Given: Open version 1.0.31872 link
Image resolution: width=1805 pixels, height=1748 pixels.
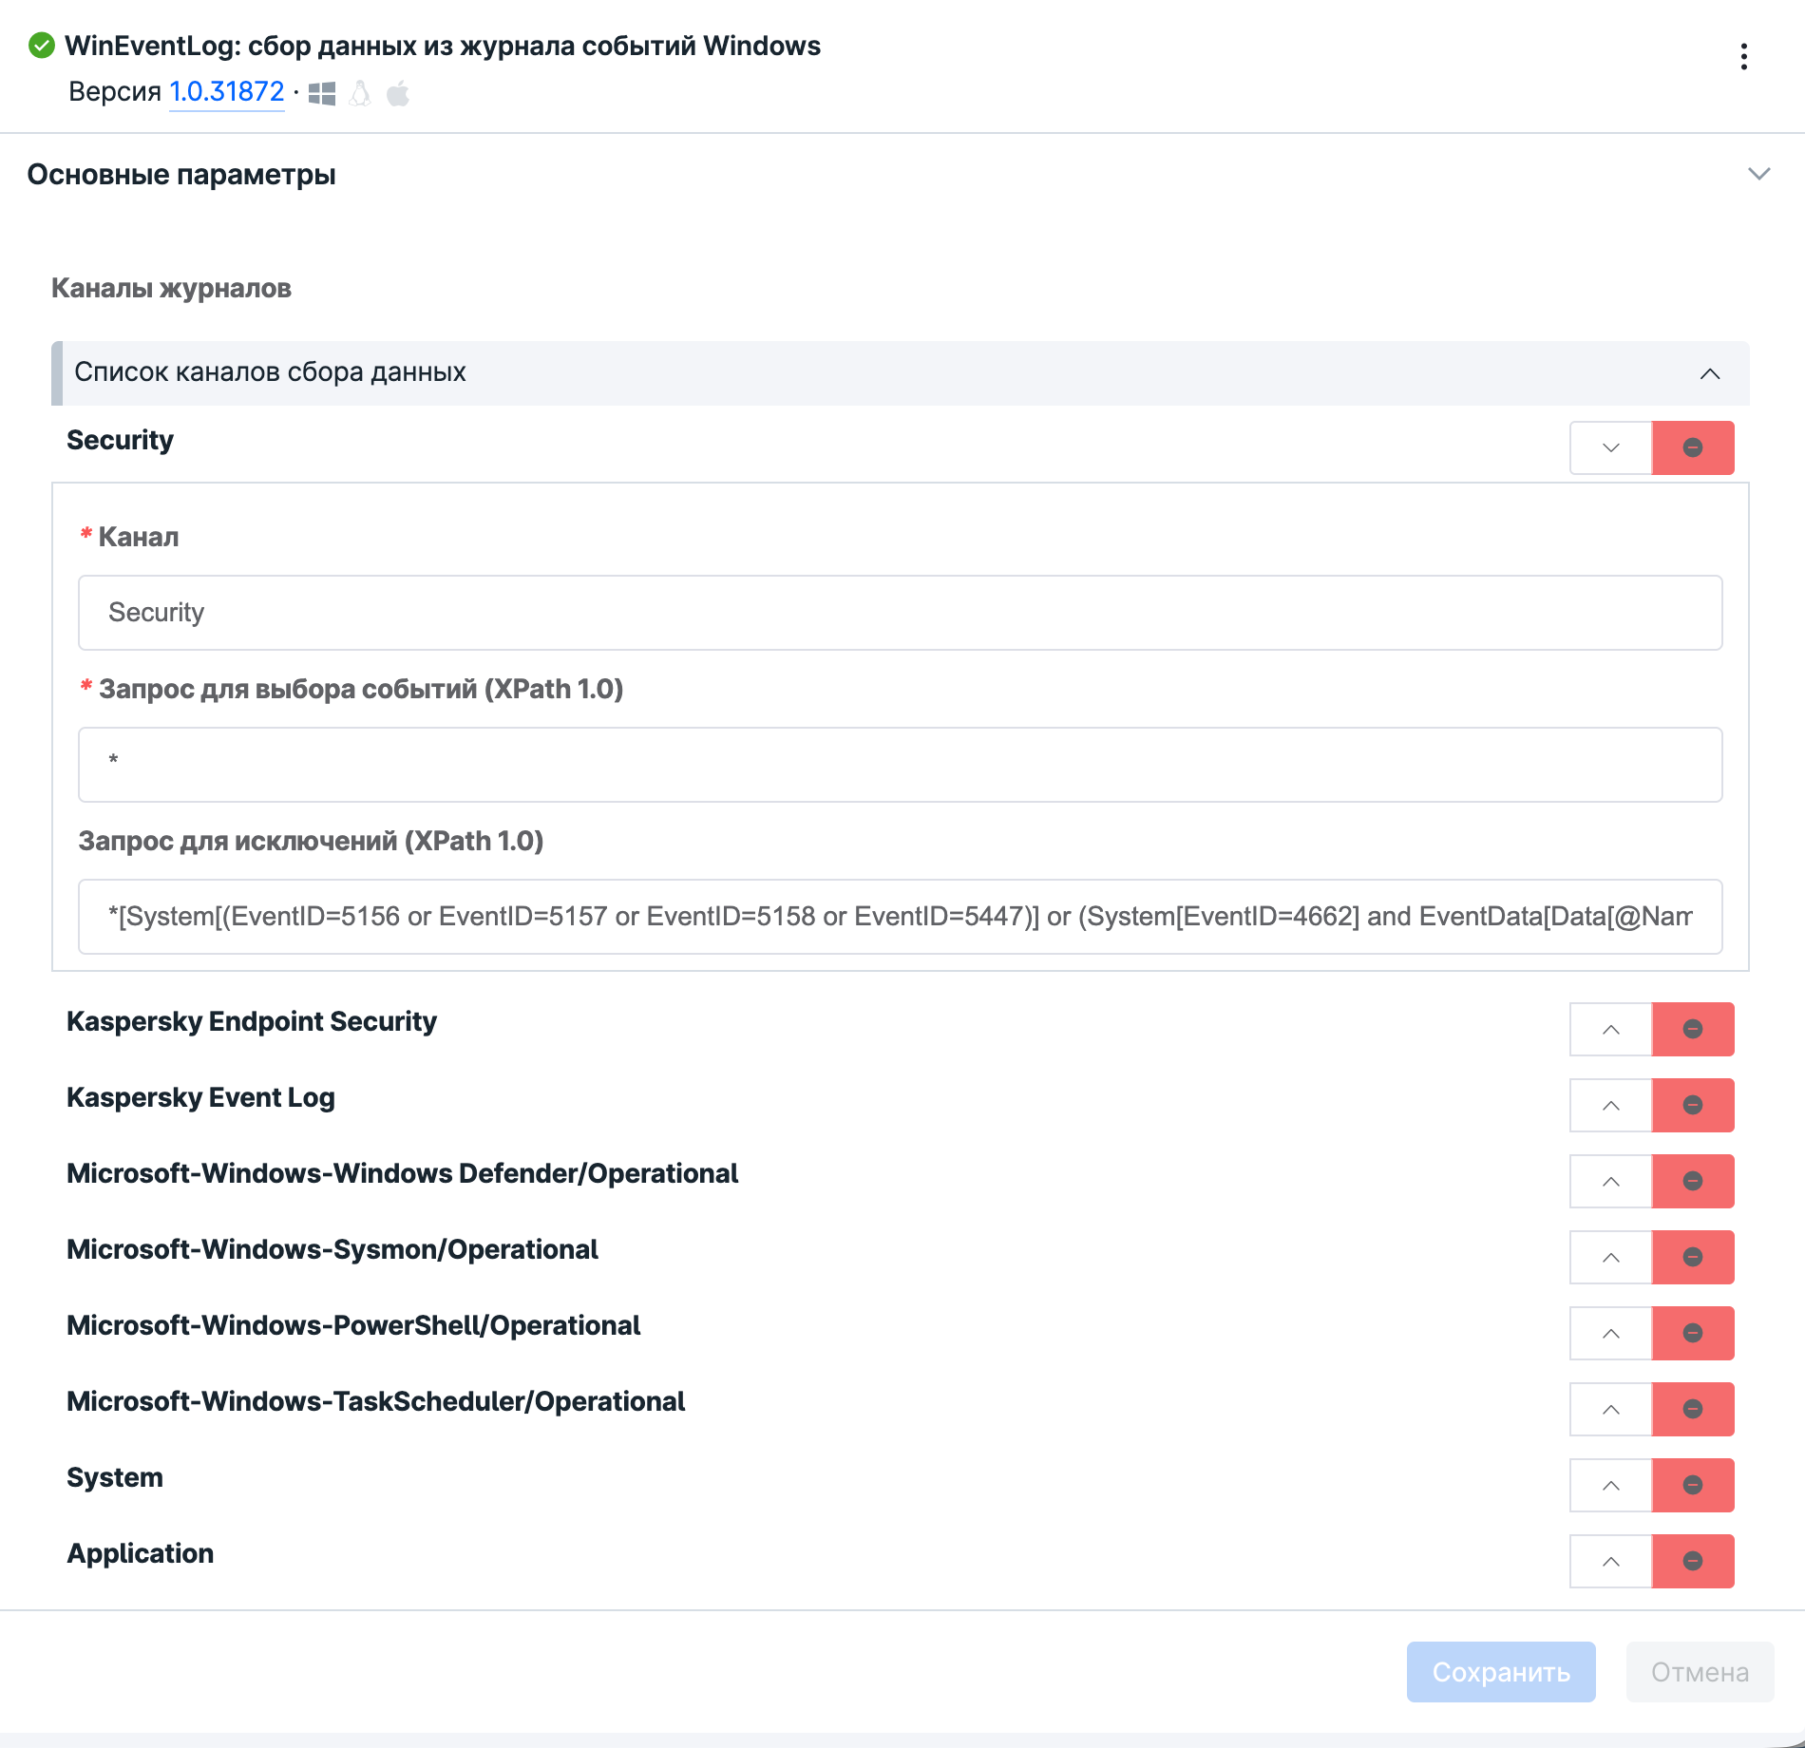Looking at the screenshot, I should (227, 92).
